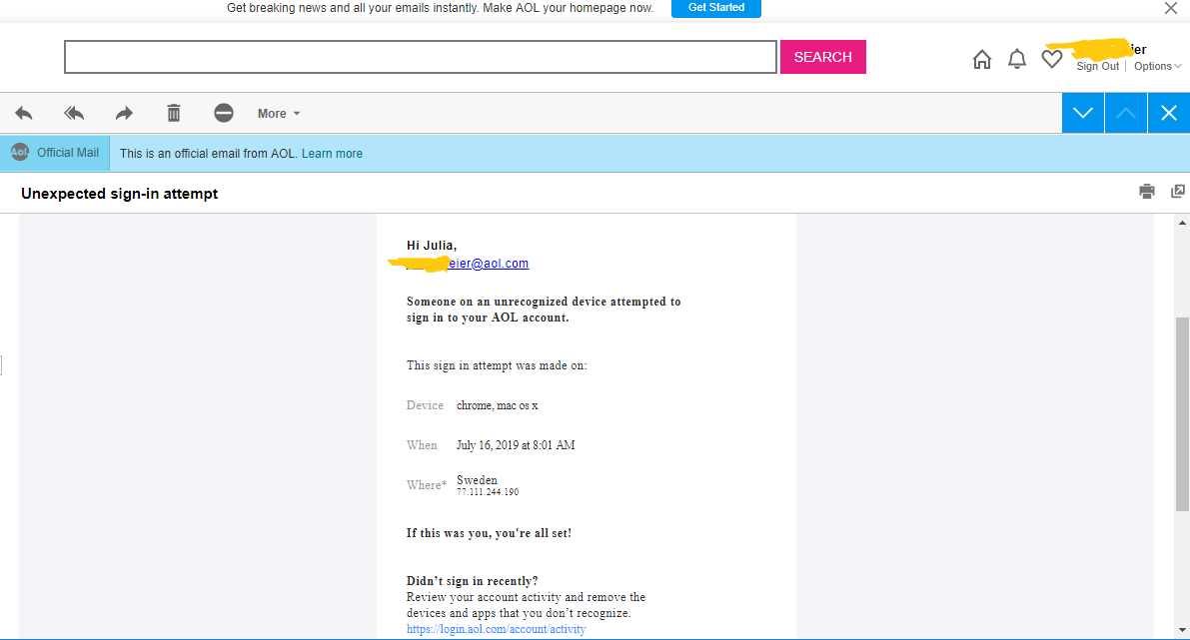Open the Home icon in header

(982, 59)
